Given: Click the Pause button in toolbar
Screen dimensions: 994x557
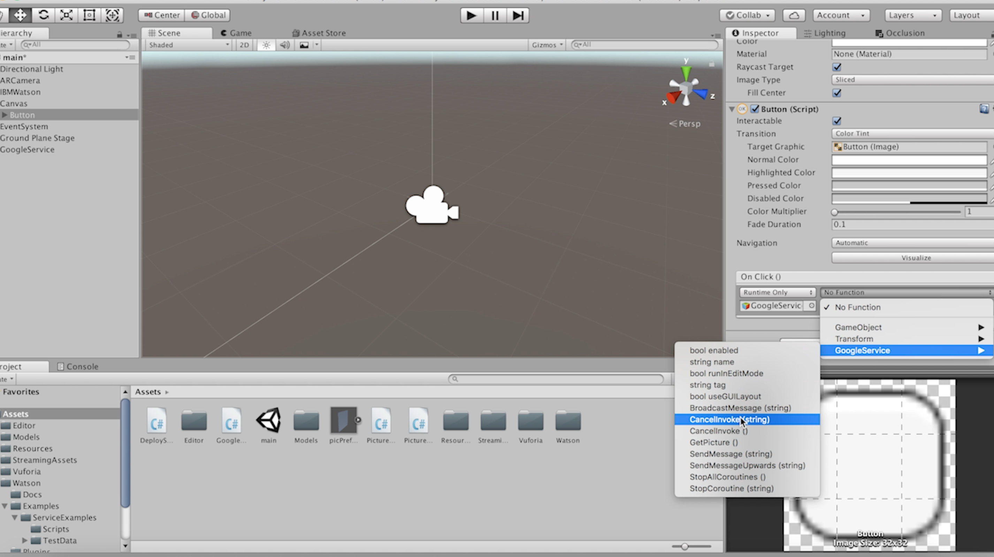Looking at the screenshot, I should tap(494, 15).
